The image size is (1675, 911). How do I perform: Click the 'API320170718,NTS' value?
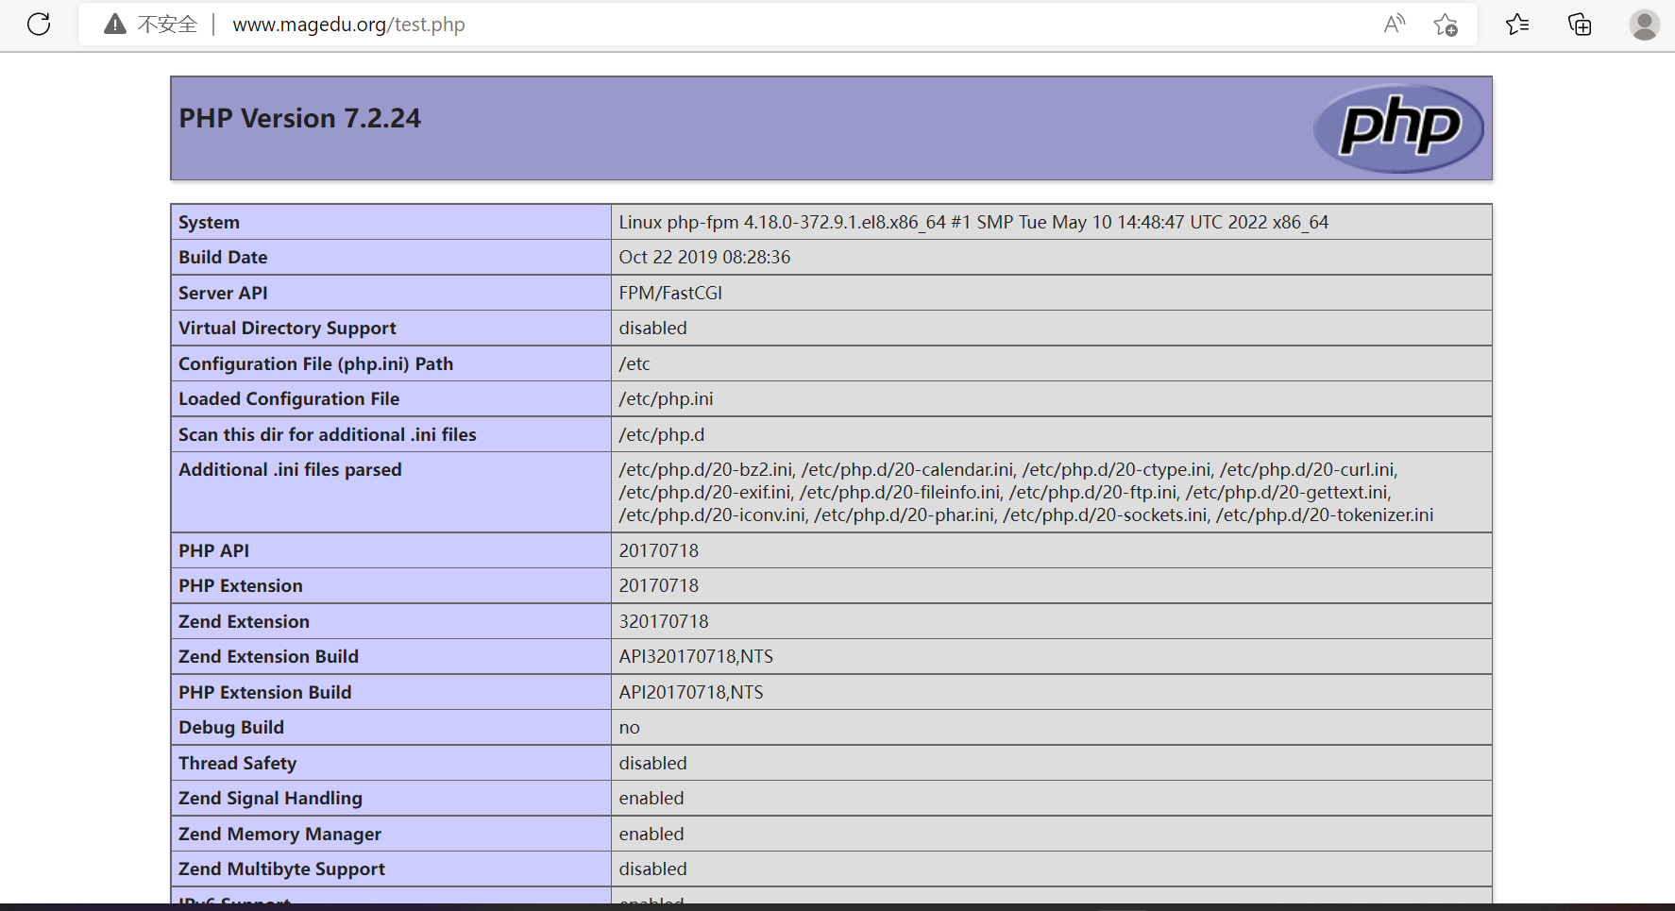(x=696, y=656)
